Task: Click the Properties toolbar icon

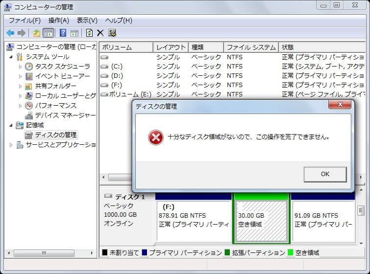Action: 112,33
